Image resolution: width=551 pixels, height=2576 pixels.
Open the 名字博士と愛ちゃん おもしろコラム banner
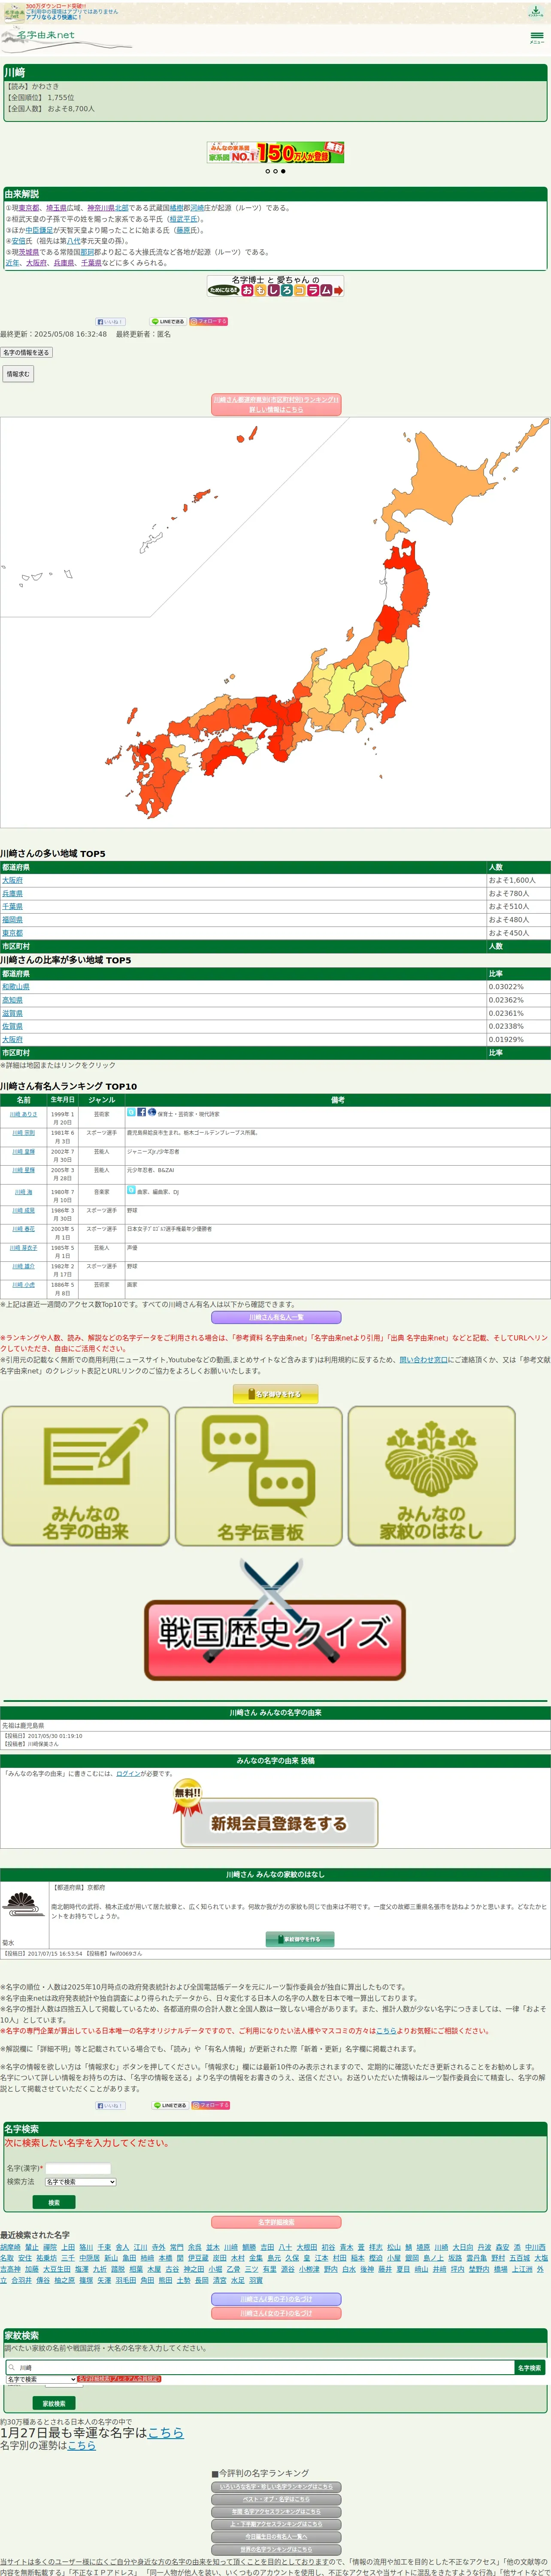click(275, 286)
